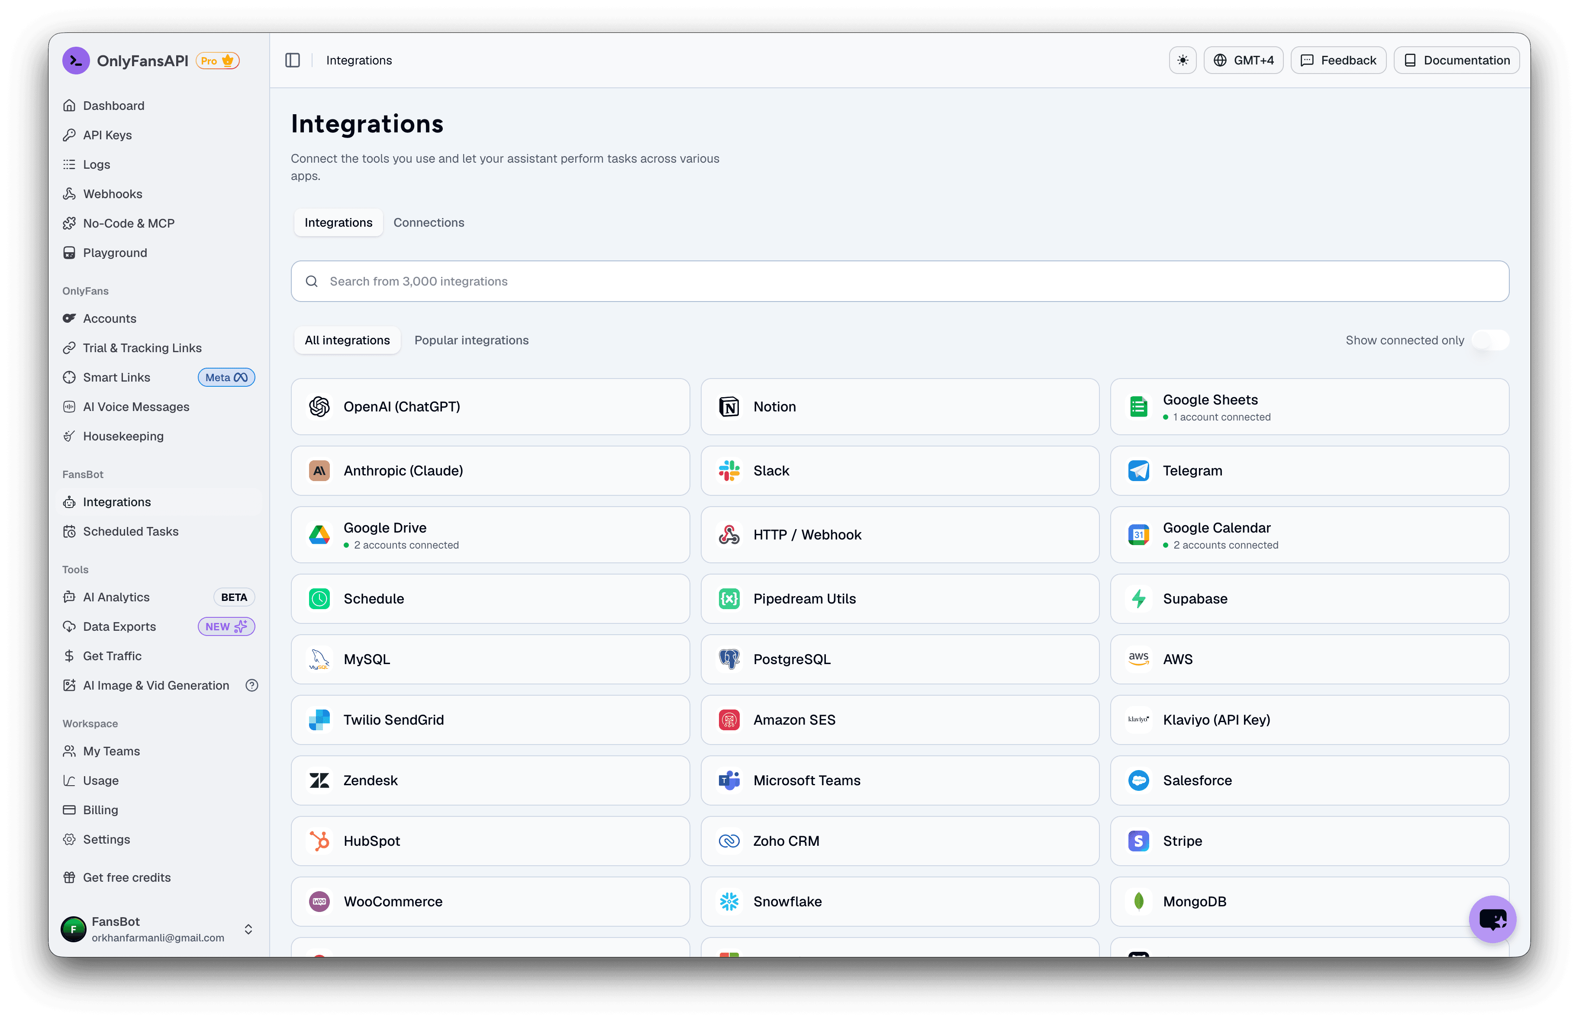The image size is (1579, 1021).
Task: Click the Google Calendar logo icon
Action: [x=1139, y=534]
